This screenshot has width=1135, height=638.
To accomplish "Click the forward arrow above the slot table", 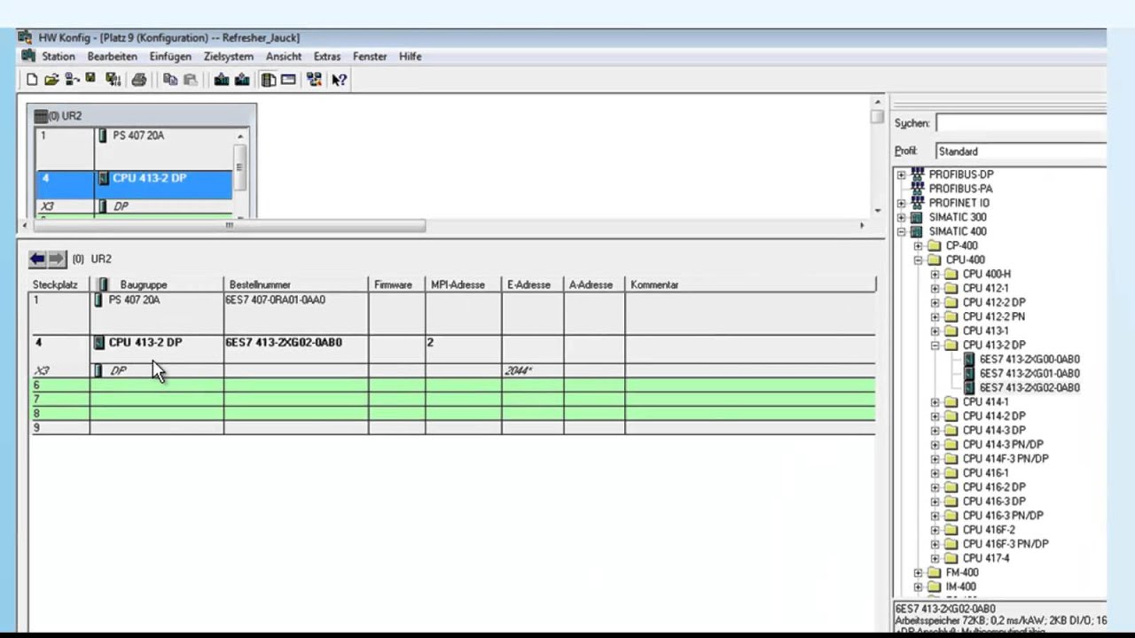I will click(57, 259).
